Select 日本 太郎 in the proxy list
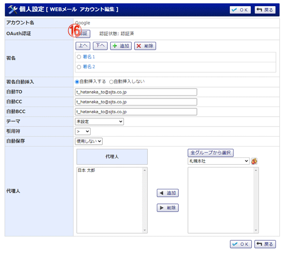The image size is (286, 254). (x=86, y=170)
